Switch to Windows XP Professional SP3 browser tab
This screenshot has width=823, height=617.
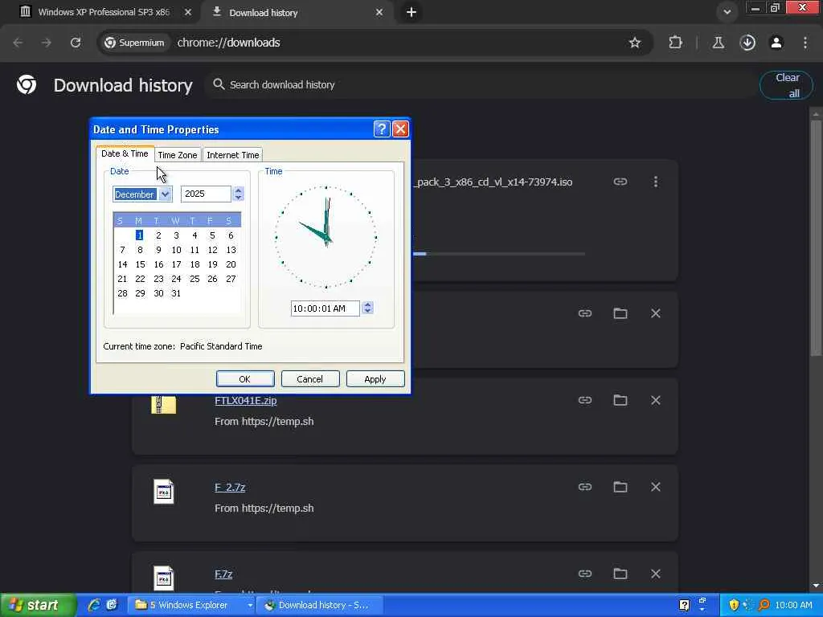pos(104,12)
